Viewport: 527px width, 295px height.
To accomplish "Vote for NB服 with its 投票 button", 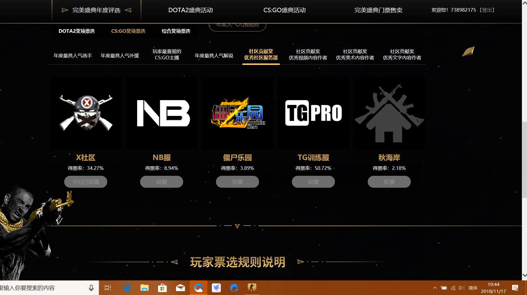I will (x=161, y=182).
